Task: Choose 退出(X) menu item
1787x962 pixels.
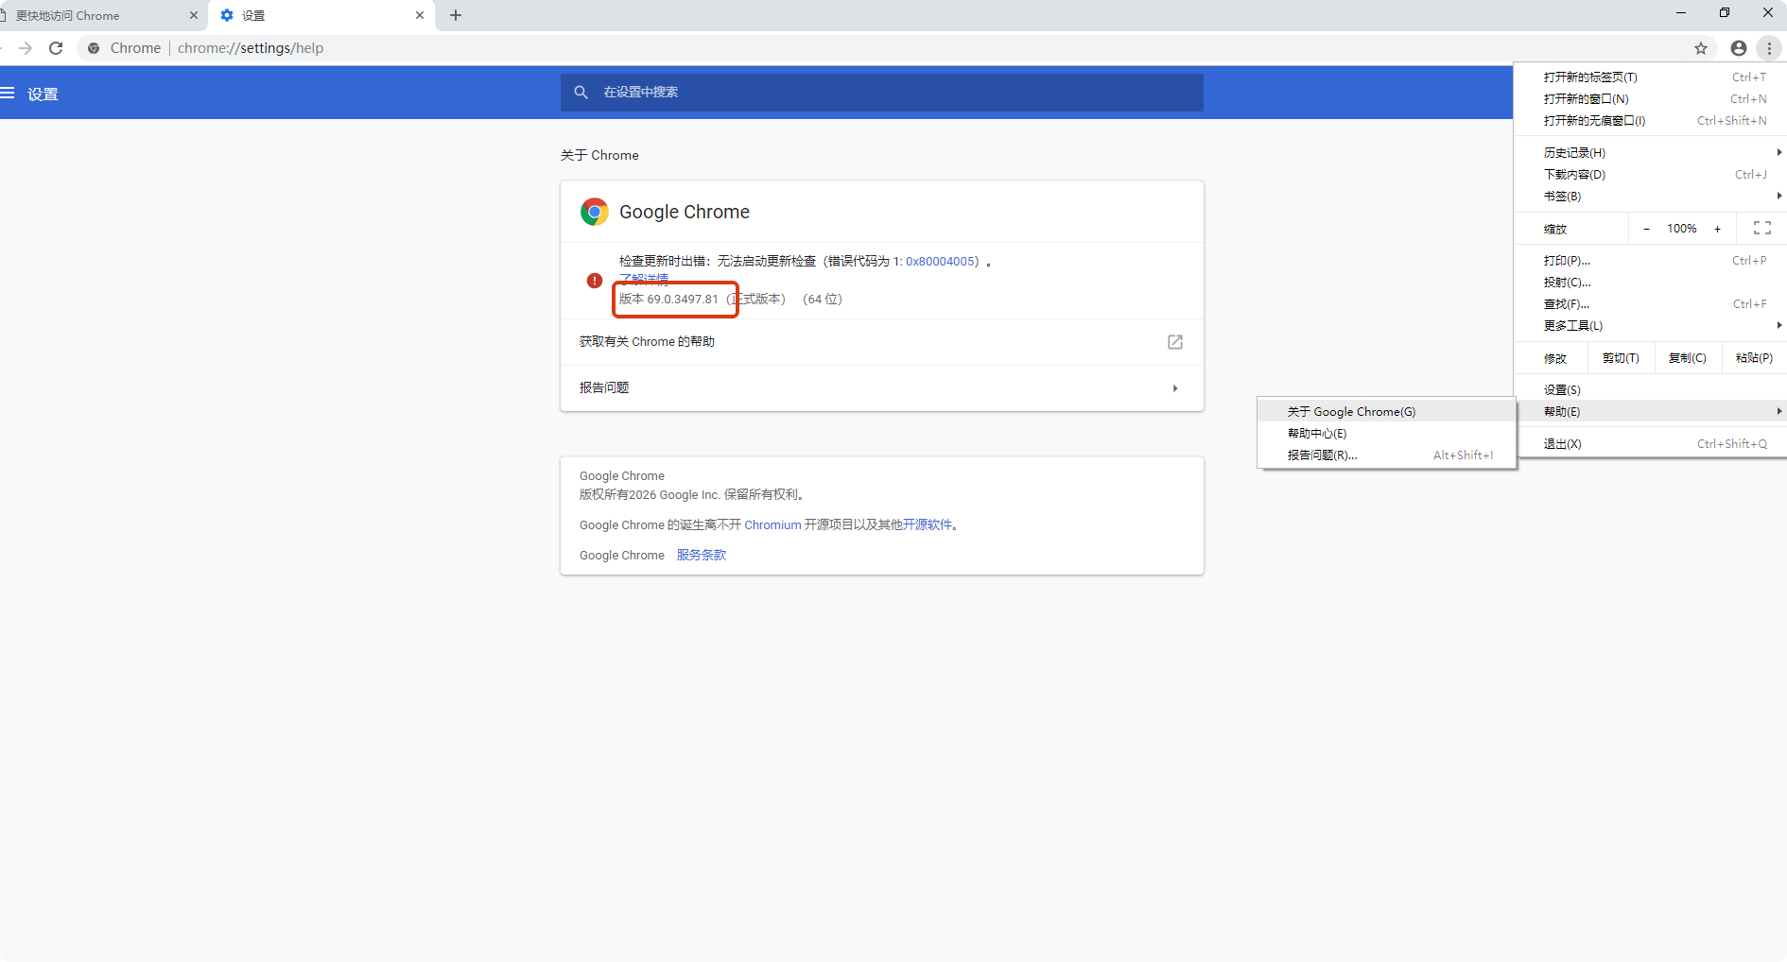Action: (1650, 443)
